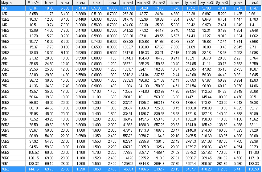262x172 pixels.
Task: Select the 55Б2 row
Action: (x=131, y=141)
